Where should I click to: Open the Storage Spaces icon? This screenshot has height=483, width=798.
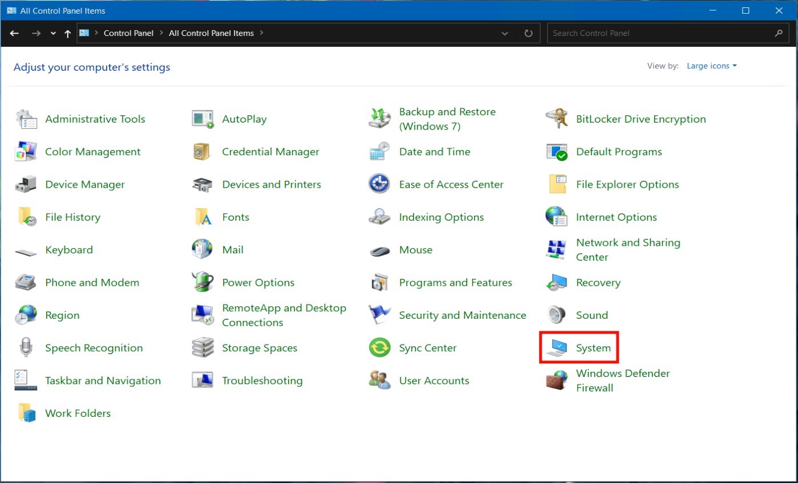203,348
